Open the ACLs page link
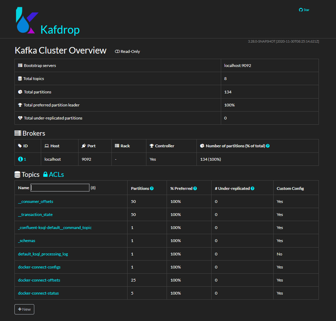This screenshot has width=336, height=321. pyautogui.click(x=53, y=174)
